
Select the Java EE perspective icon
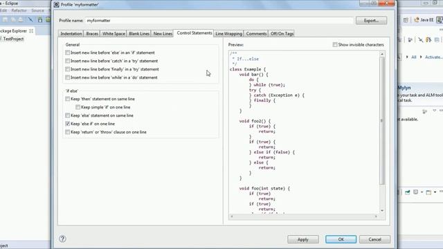coord(416,20)
